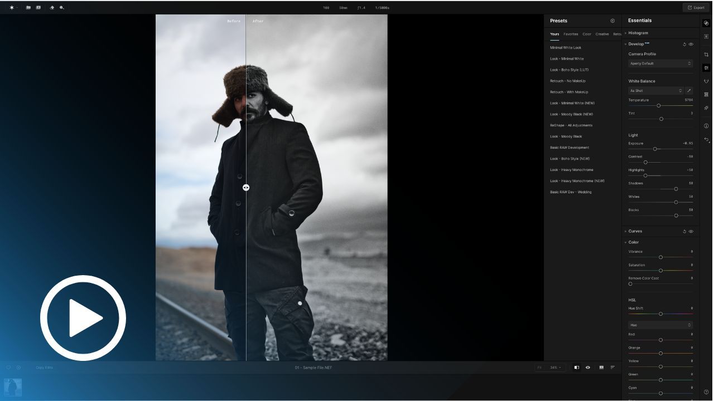The height and width of the screenshot is (401, 714).
Task: Click the Fit zoom button
Action: pyautogui.click(x=539, y=368)
